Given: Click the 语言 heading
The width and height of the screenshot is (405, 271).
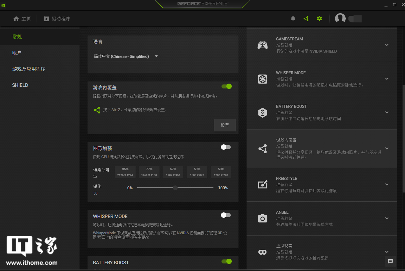Looking at the screenshot, I should pos(98,42).
